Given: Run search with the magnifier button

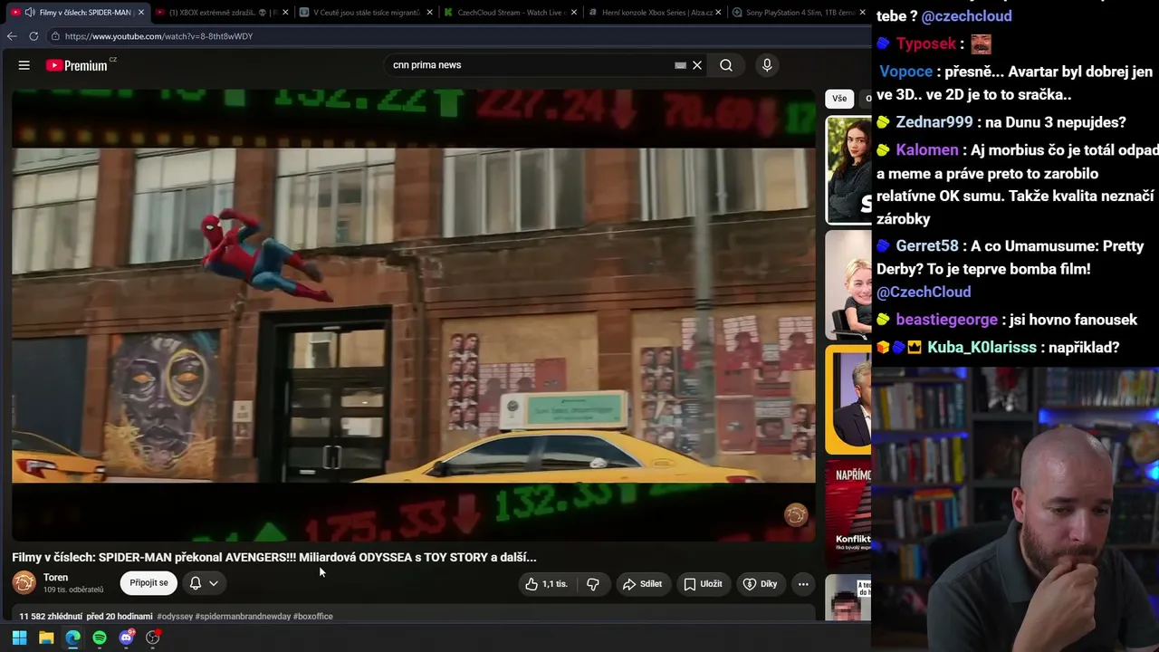Looking at the screenshot, I should pyautogui.click(x=726, y=65).
